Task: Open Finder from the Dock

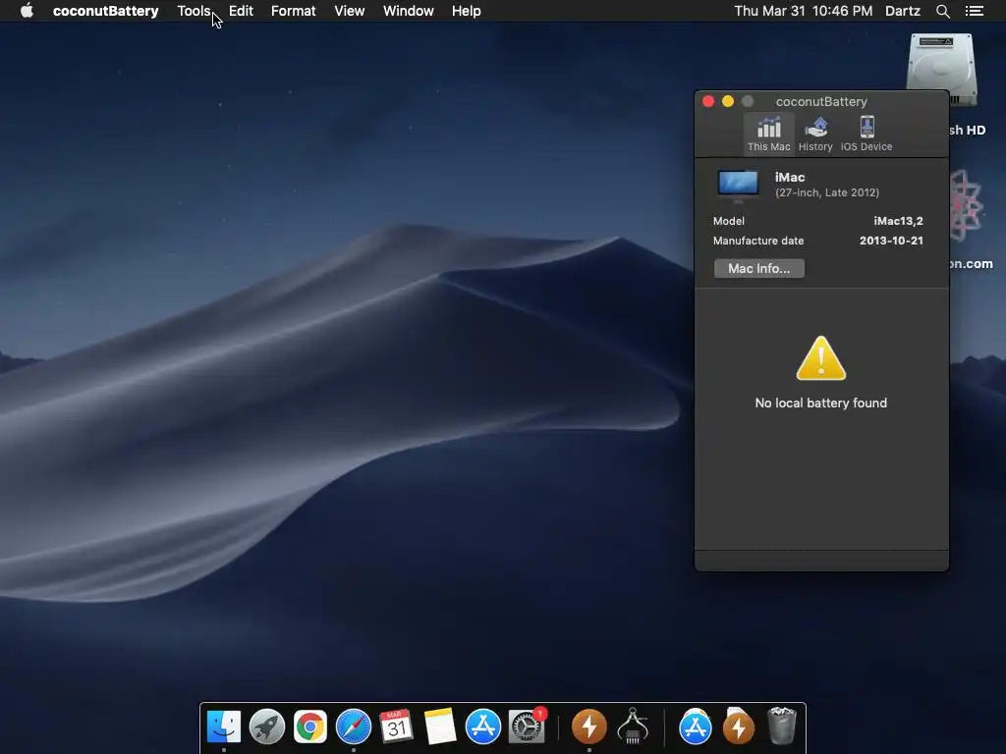Action: 223,727
